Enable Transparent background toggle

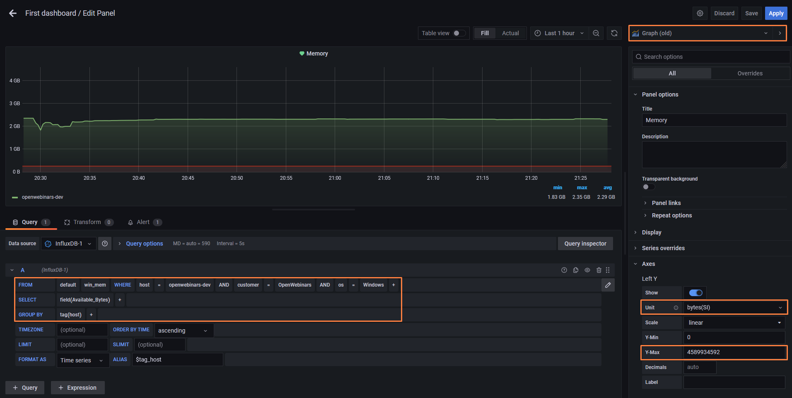pos(648,186)
